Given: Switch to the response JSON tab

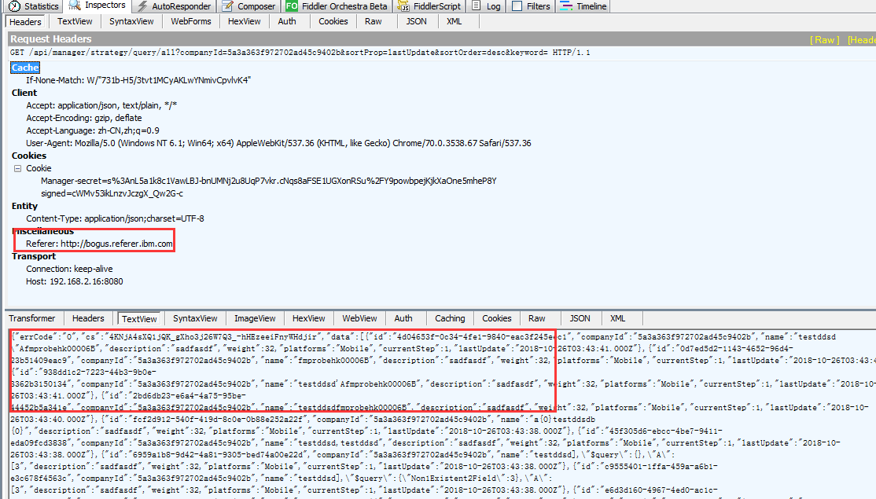Looking at the screenshot, I should pos(580,318).
